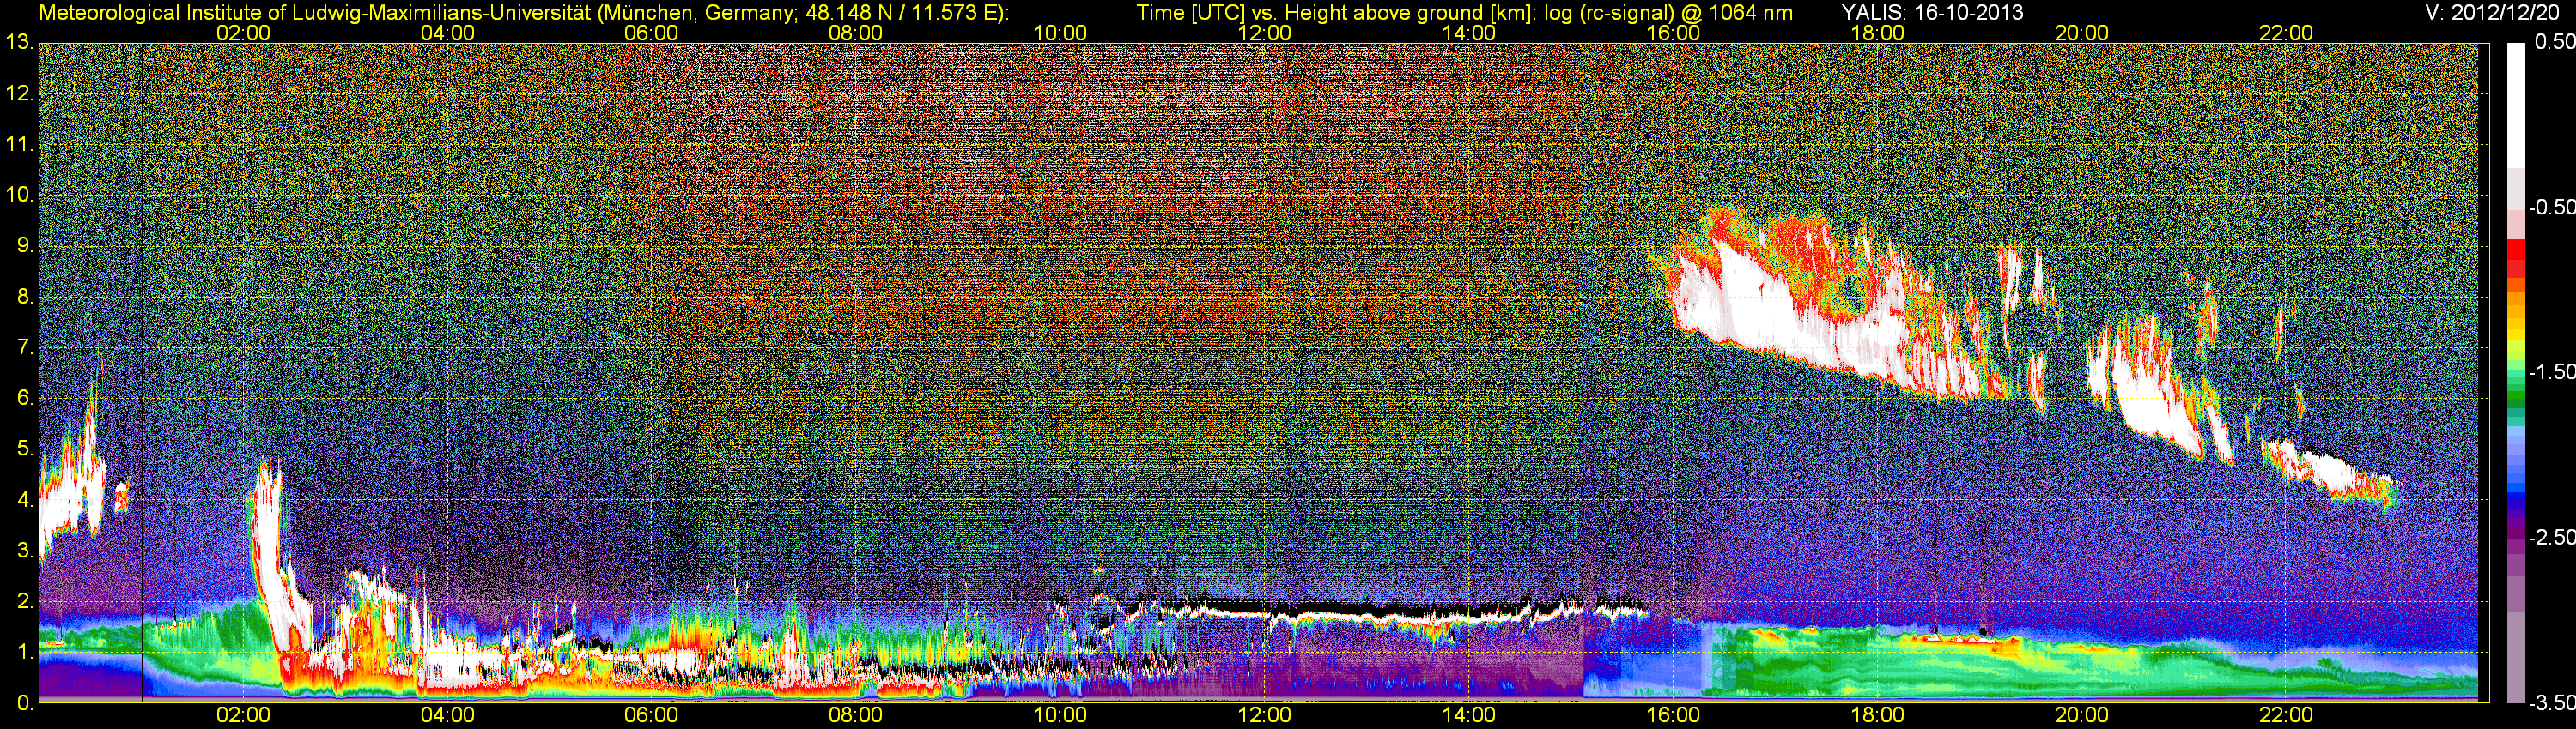Click the 02:00 label on the top time axis
2576x729 pixels.
click(x=243, y=33)
